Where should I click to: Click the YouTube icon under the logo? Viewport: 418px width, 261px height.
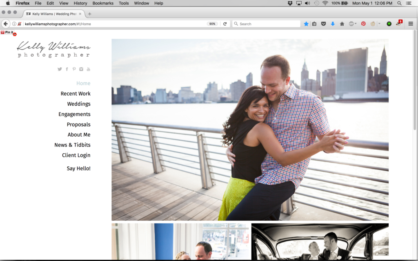click(x=89, y=69)
